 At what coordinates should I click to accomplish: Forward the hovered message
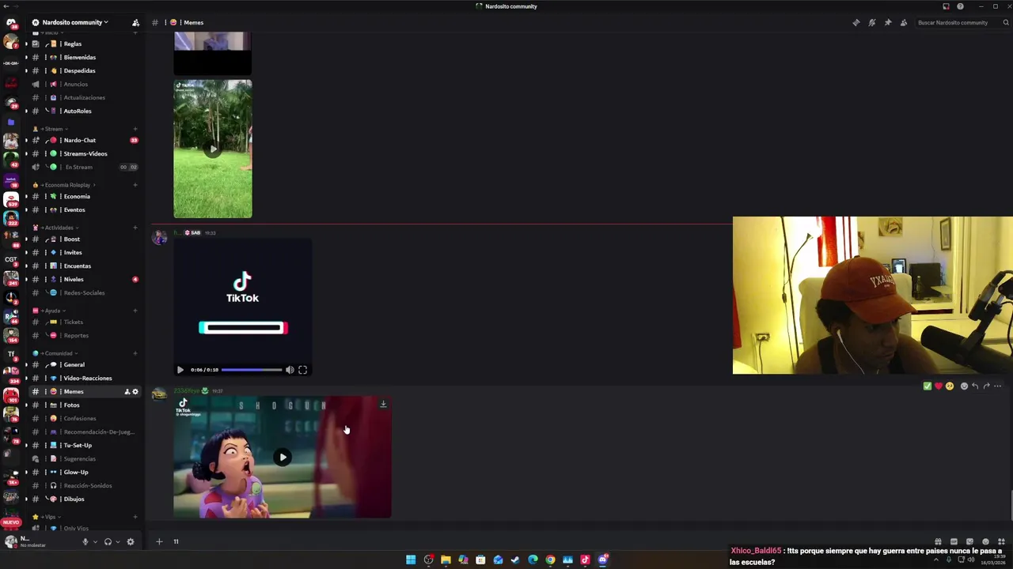(986, 386)
